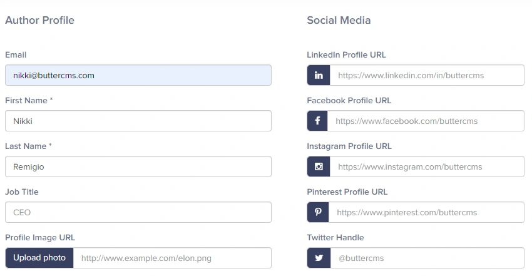Focus the Profile Image URL text field

click(172, 258)
